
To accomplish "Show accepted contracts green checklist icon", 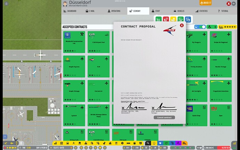I will click(181, 19).
